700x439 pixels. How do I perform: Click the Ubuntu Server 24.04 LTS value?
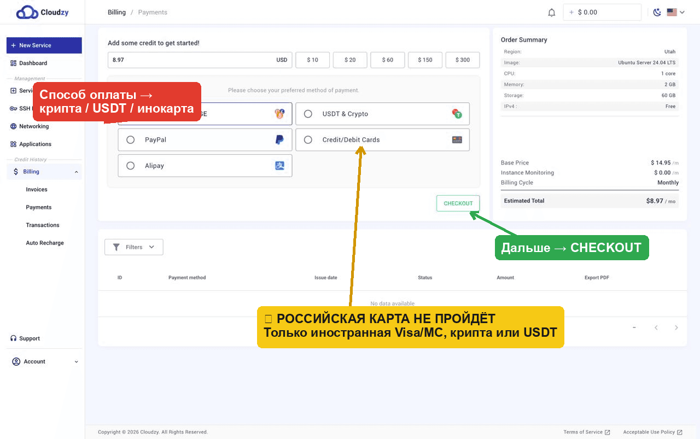[x=647, y=62]
